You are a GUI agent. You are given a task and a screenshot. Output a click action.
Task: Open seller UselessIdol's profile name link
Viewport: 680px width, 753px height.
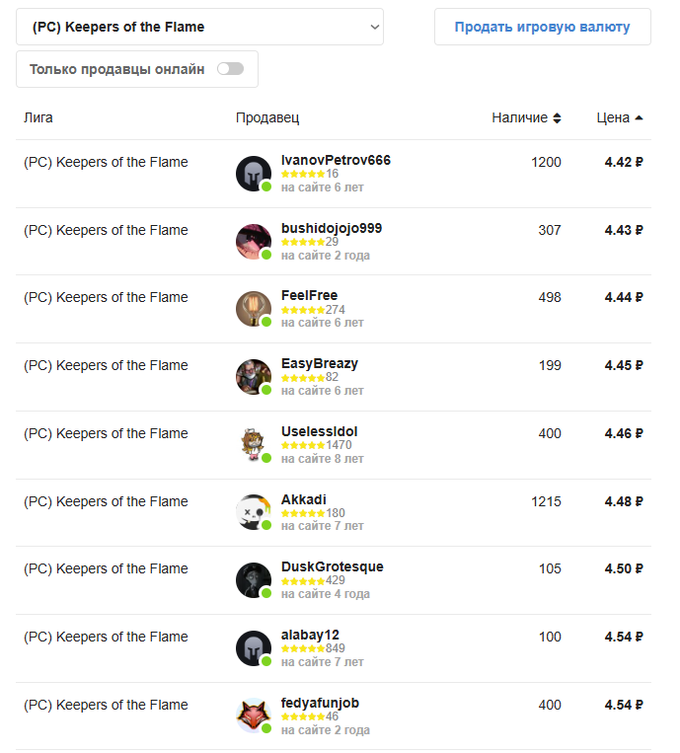[319, 432]
